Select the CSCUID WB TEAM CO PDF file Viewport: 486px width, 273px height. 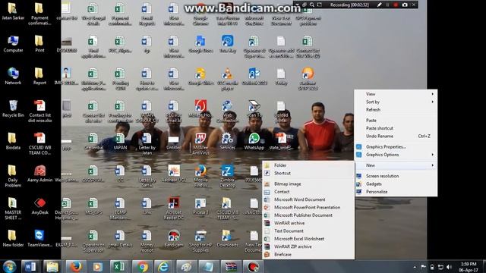click(39, 143)
